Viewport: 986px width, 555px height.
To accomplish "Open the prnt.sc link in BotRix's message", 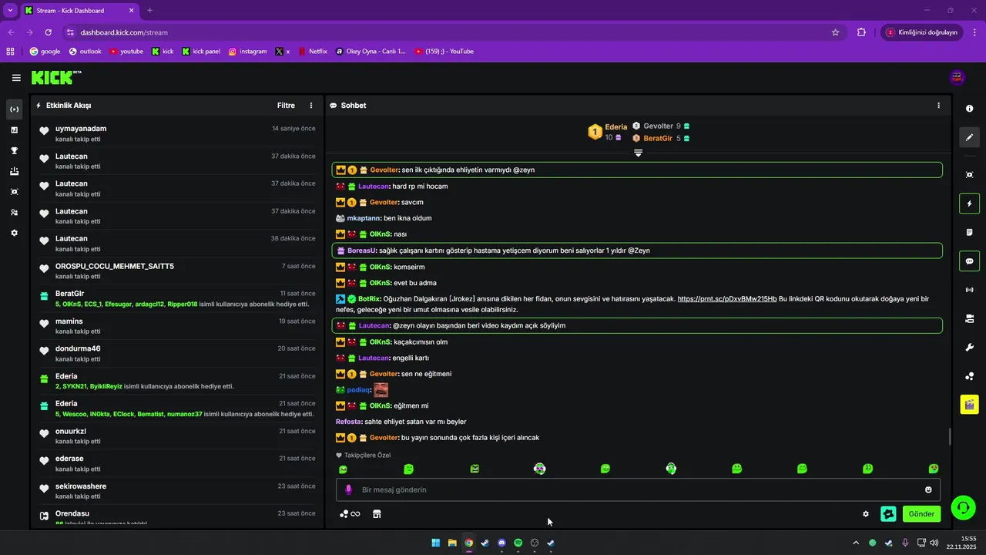I will 727,299.
